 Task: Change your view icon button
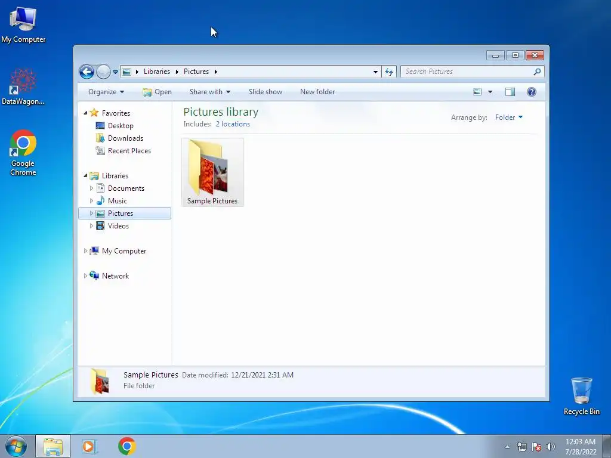tap(477, 92)
